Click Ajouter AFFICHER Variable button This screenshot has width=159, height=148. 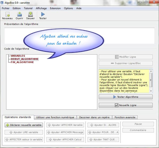(x=65, y=125)
